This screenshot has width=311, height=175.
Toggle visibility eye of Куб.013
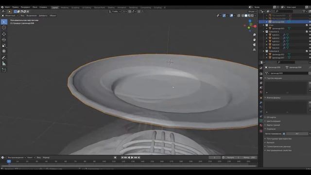point(310,41)
